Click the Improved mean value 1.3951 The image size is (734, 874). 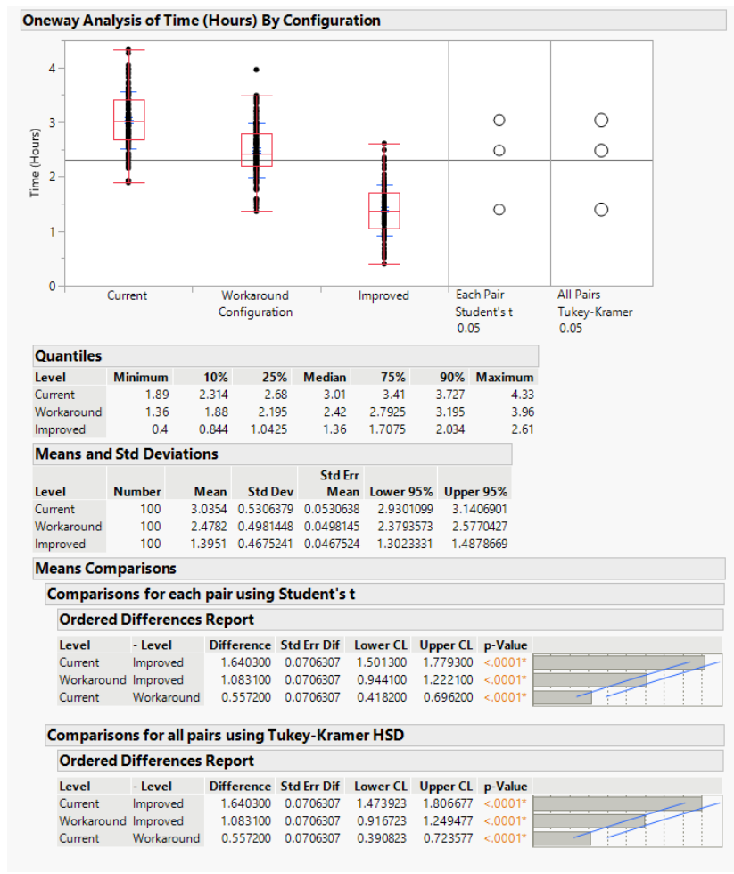click(209, 544)
